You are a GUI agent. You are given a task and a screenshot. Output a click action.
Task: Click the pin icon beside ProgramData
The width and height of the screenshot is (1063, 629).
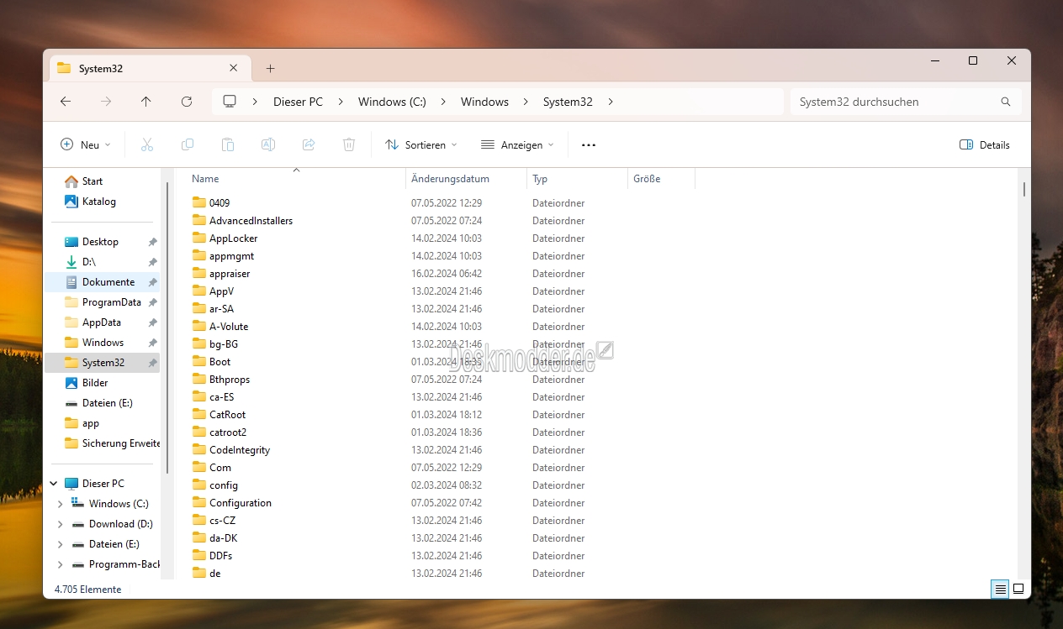pyautogui.click(x=152, y=302)
